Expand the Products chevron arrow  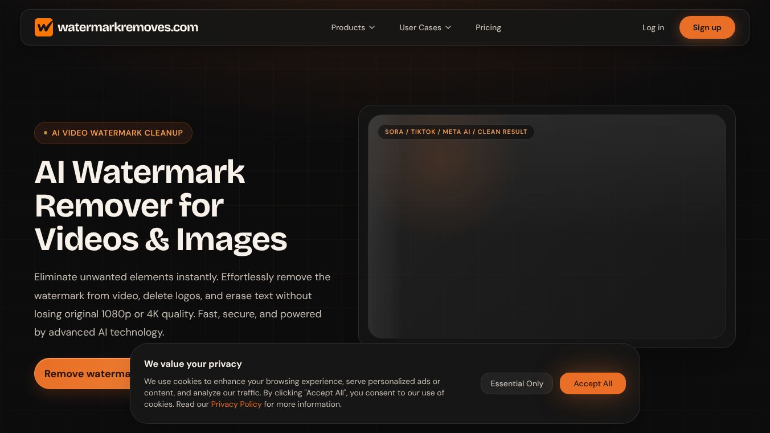pos(372,27)
